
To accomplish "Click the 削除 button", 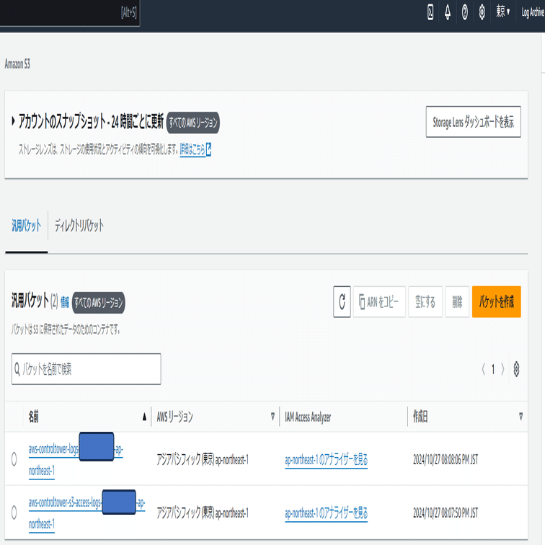I will (x=457, y=301).
